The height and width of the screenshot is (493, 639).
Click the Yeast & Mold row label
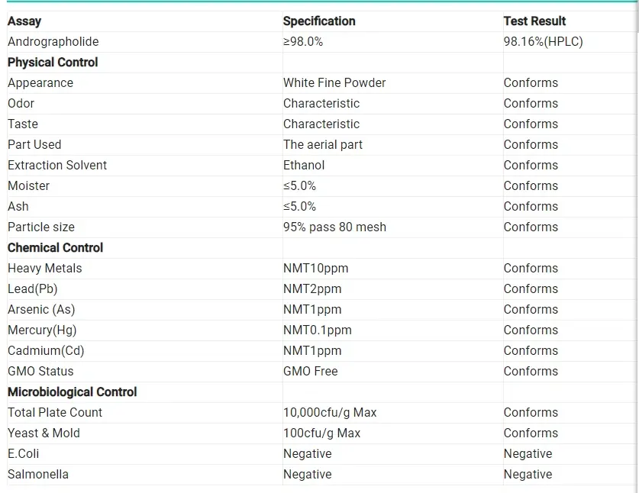(44, 433)
